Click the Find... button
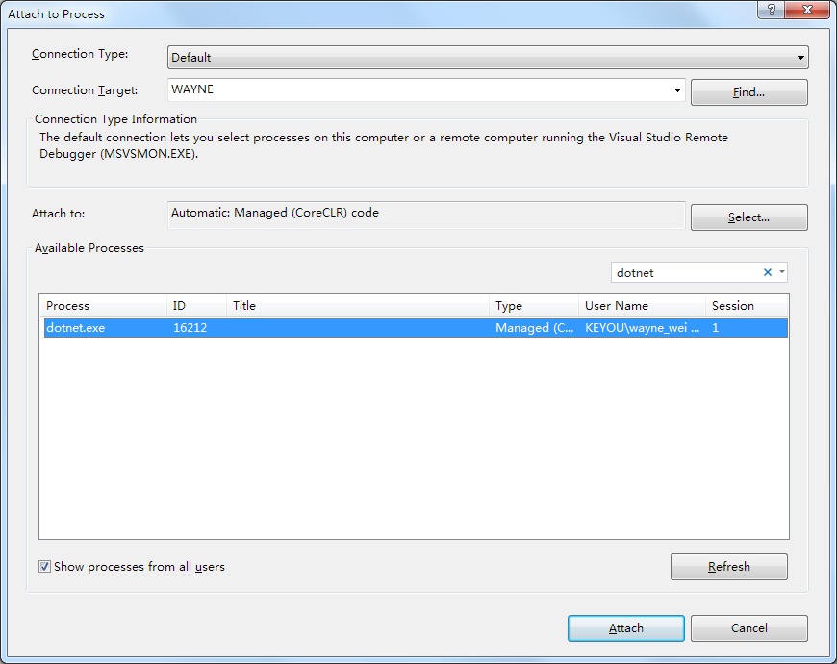This screenshot has width=837, height=664. 748,92
